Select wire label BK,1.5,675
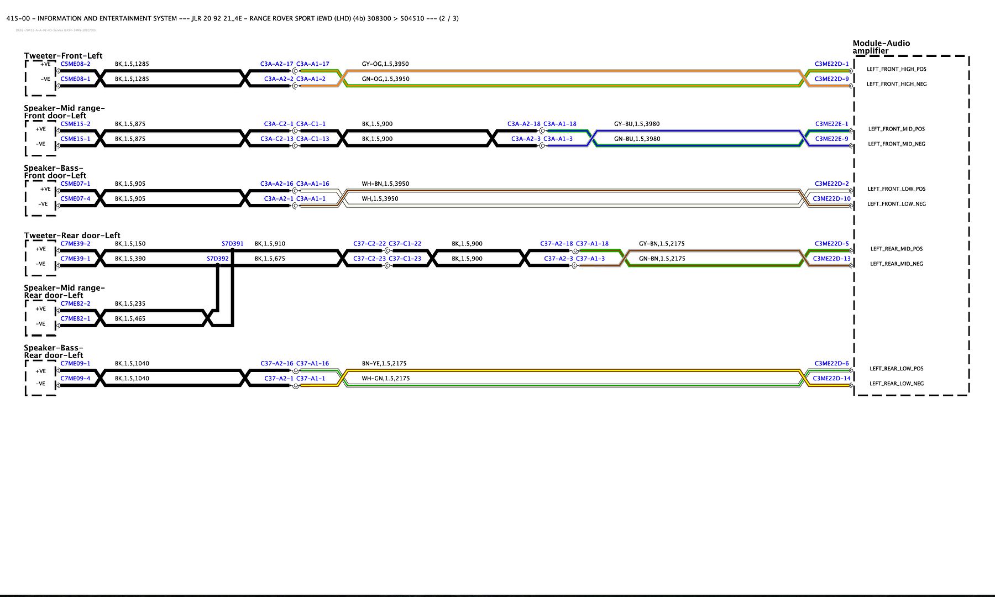The height and width of the screenshot is (597, 995). click(270, 258)
